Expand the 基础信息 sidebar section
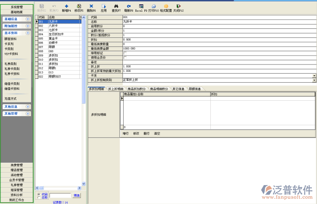This screenshot has width=317, height=204. click(28, 19)
